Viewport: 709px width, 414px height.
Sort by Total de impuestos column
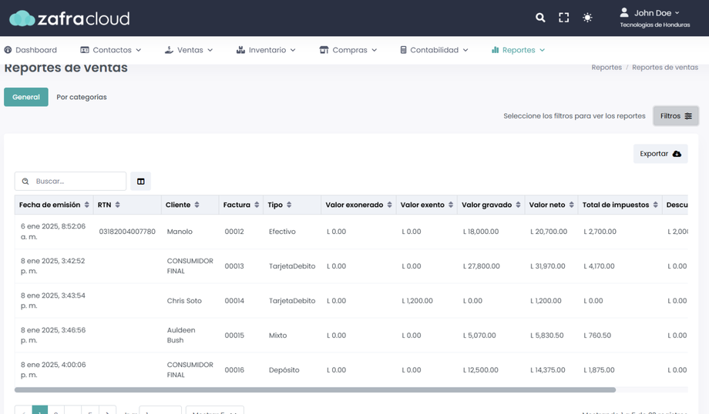click(656, 205)
